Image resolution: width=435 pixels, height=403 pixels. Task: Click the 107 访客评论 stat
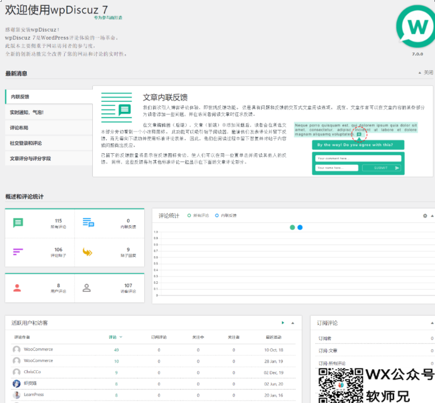point(128,288)
